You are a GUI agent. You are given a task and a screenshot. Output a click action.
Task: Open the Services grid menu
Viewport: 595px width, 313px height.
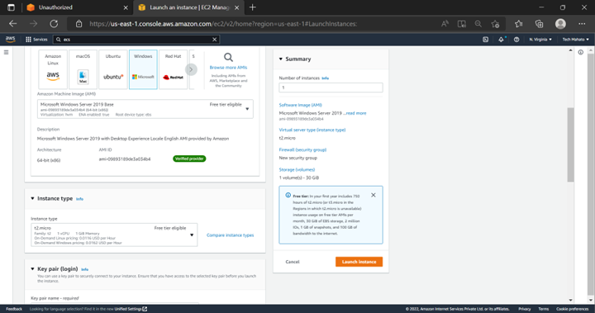pos(36,40)
